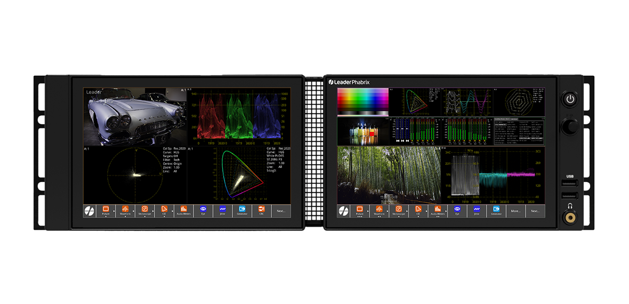Expand the Waveform arrow on the right screen
Image resolution: width=629 pixels, height=304 pixels.
388,211
